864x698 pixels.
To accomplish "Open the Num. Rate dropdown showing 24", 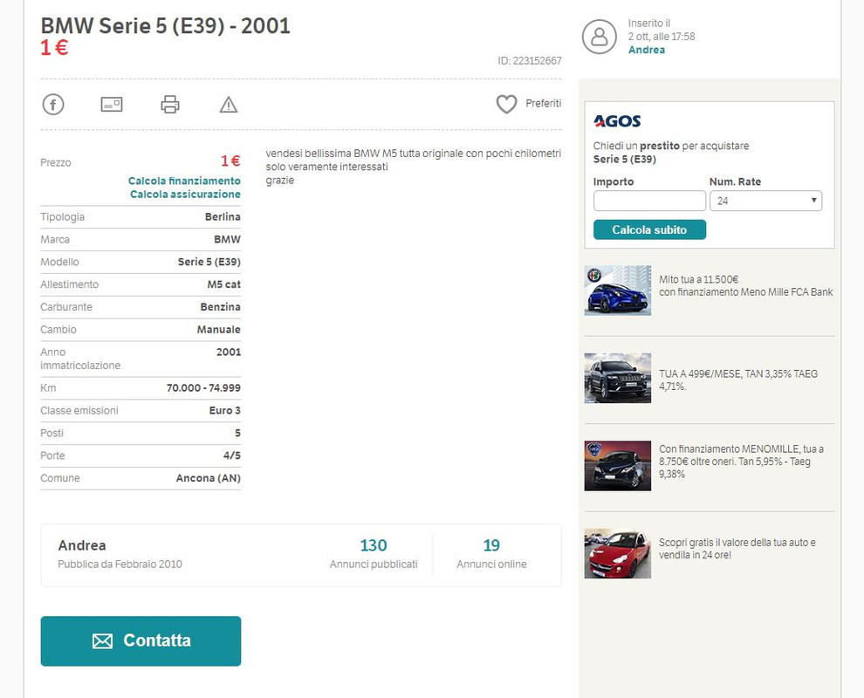I will 766,201.
